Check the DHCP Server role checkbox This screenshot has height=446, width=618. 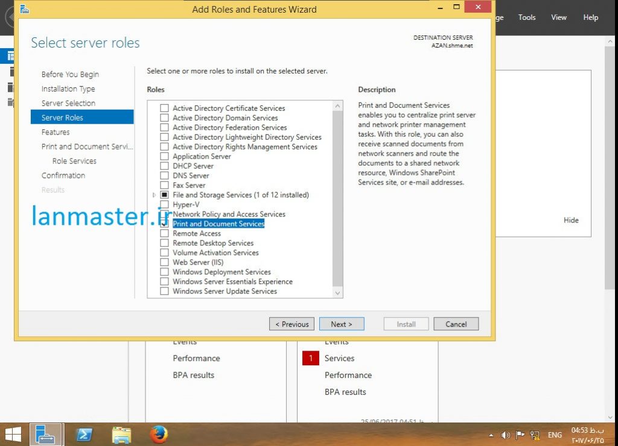164,166
